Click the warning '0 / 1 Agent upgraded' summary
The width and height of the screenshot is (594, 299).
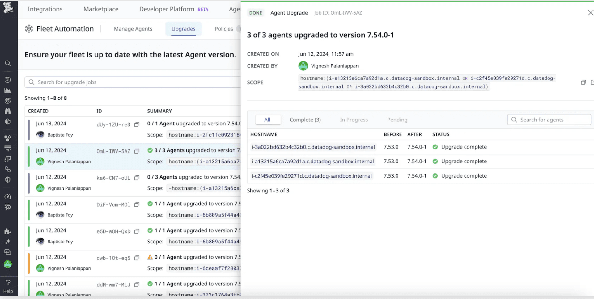click(194, 257)
